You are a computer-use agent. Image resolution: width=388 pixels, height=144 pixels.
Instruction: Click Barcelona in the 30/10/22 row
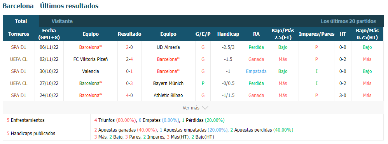point(168,71)
